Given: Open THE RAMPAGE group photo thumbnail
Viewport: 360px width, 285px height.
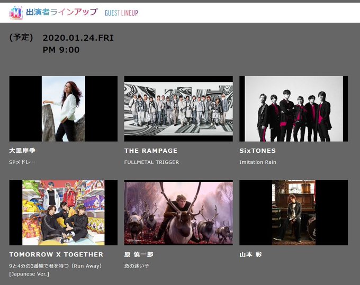Looking at the screenshot, I should [x=178, y=109].
